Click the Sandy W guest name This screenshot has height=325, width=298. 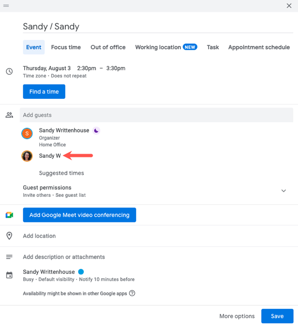(50, 156)
